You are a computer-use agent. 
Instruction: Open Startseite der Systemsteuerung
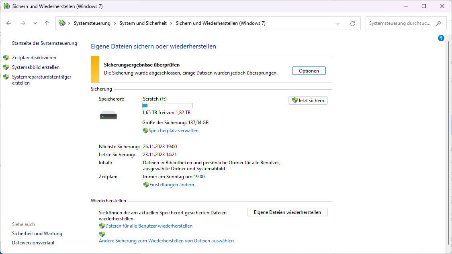pos(44,43)
